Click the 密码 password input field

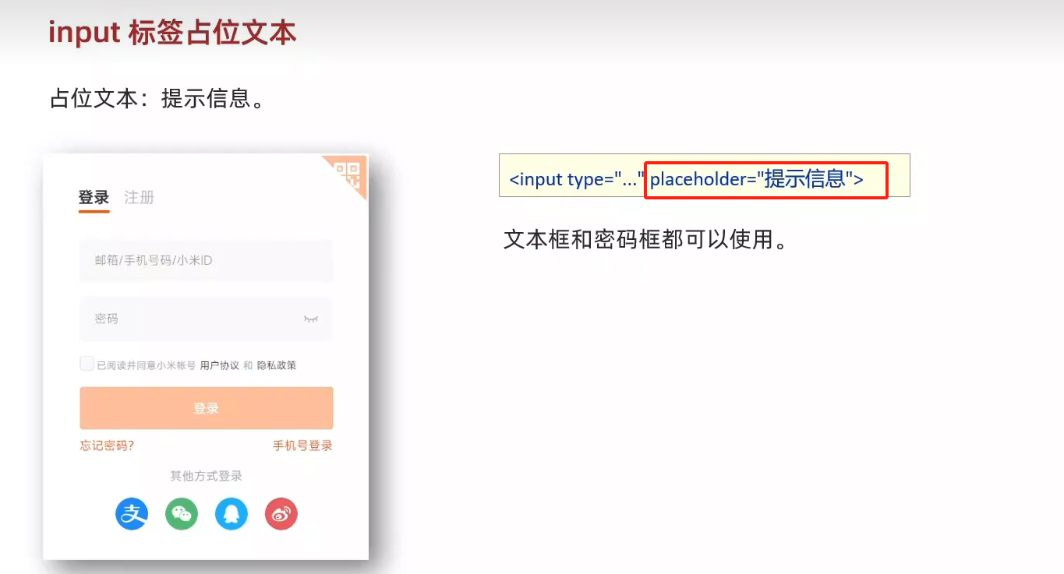(205, 319)
